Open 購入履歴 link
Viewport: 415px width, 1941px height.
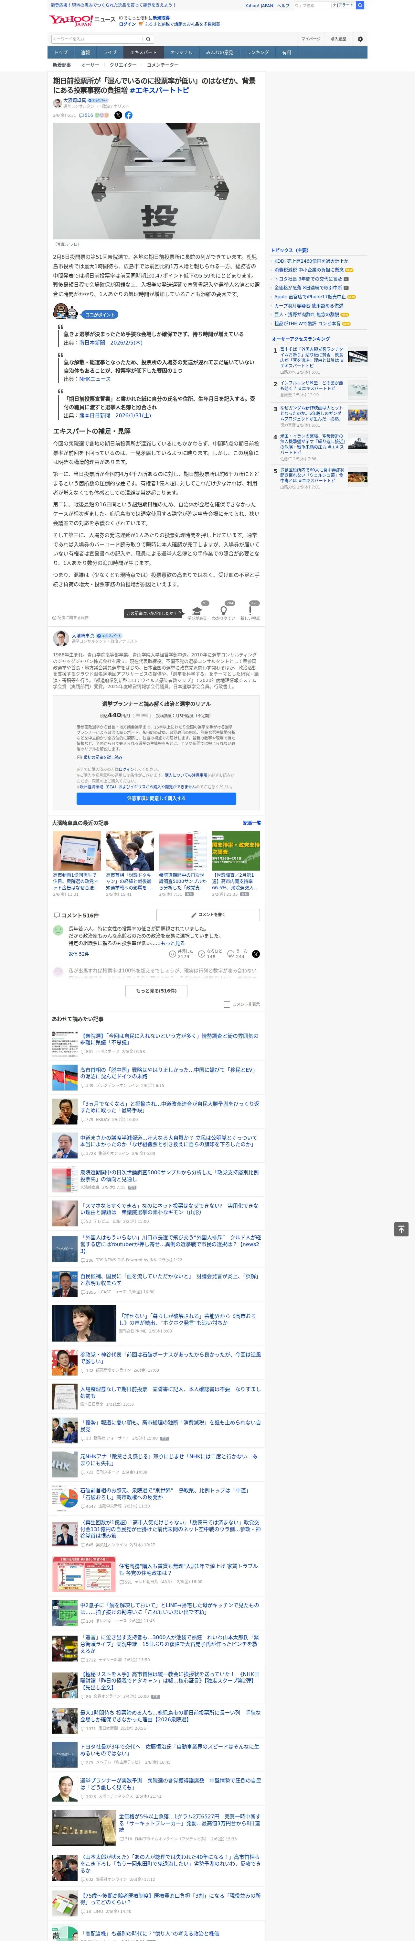click(338, 39)
